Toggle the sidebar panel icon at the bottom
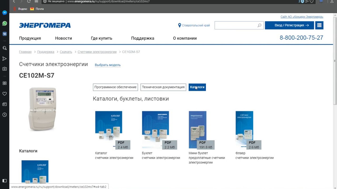The height and width of the screenshot is (189, 337). [4, 181]
